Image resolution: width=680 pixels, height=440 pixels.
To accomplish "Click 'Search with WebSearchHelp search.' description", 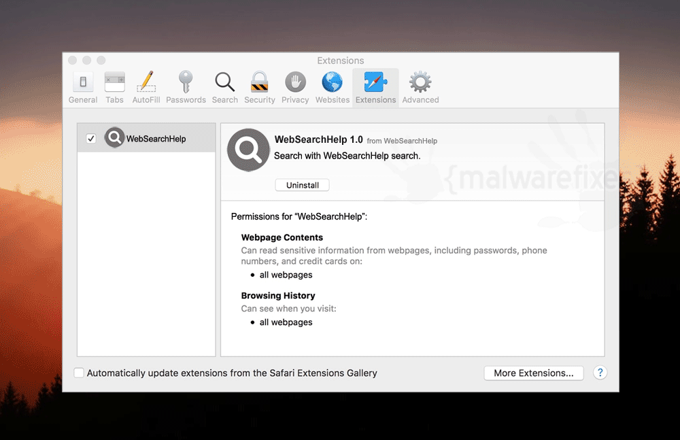I will tap(347, 156).
